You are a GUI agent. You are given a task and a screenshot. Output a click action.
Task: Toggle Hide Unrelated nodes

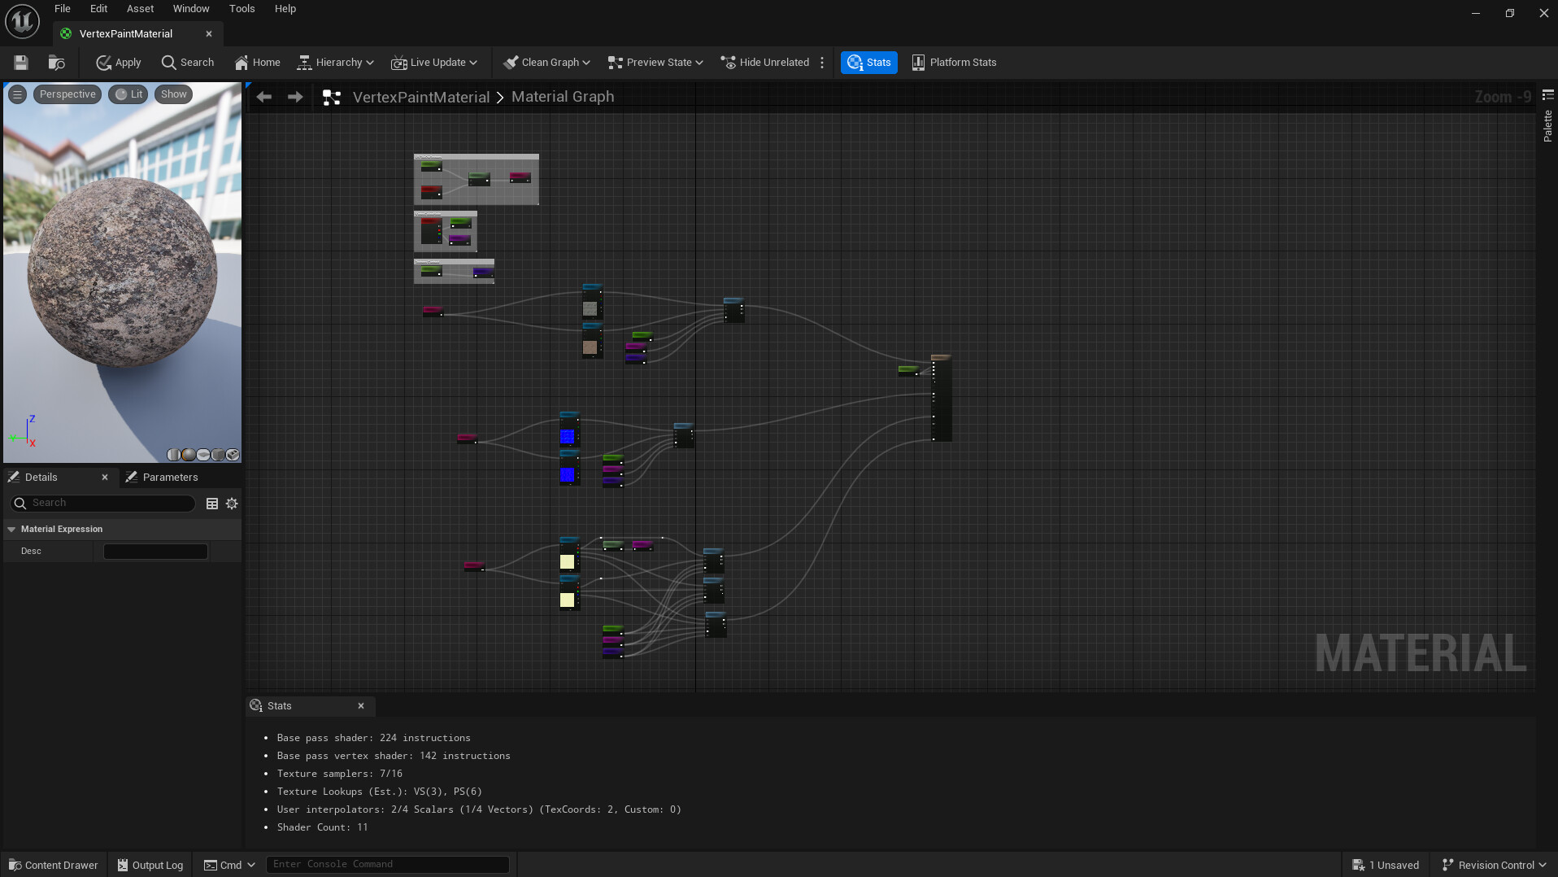[x=765, y=63]
